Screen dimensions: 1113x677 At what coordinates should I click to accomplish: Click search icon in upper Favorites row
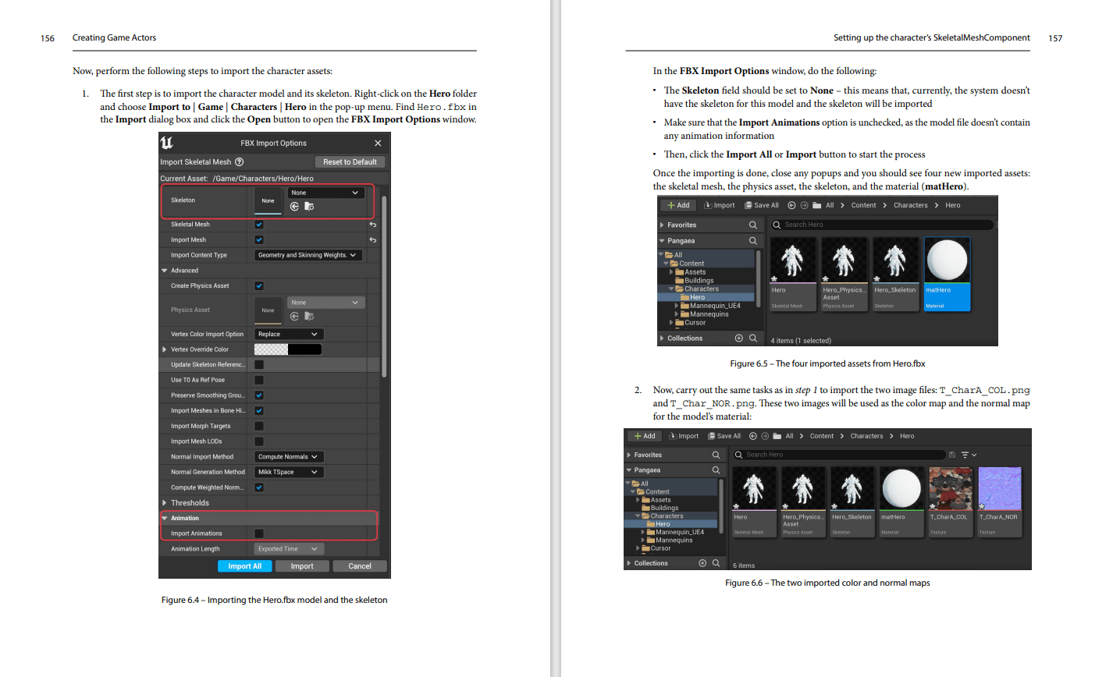pos(753,225)
